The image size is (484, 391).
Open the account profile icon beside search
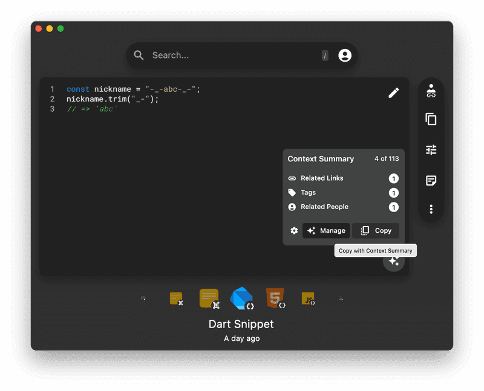click(344, 55)
